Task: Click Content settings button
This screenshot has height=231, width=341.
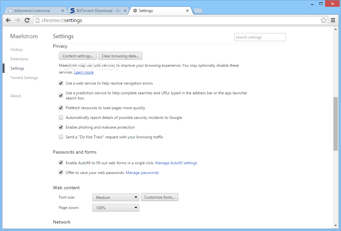Action: pyautogui.click(x=78, y=56)
